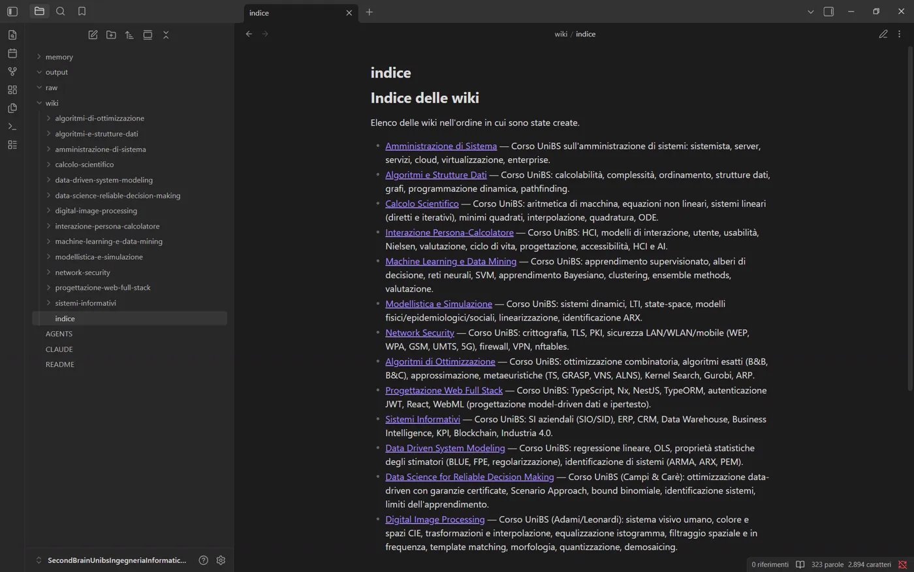
Task: Expand the memory folder chevron
Action: click(x=39, y=57)
